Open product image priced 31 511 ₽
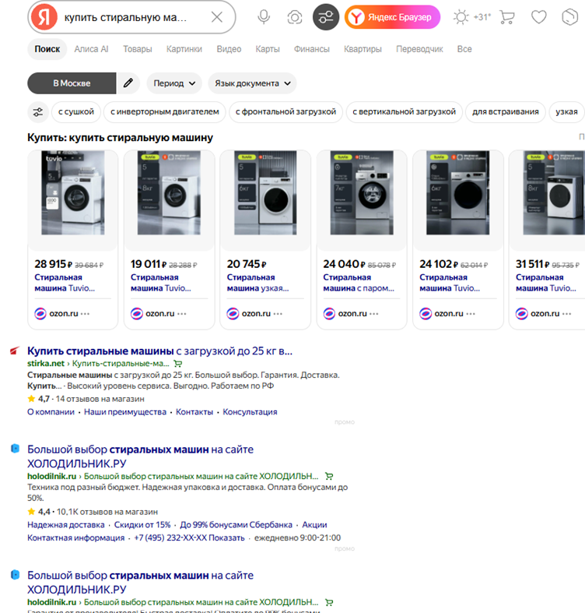The height and width of the screenshot is (613, 585). 554,192
